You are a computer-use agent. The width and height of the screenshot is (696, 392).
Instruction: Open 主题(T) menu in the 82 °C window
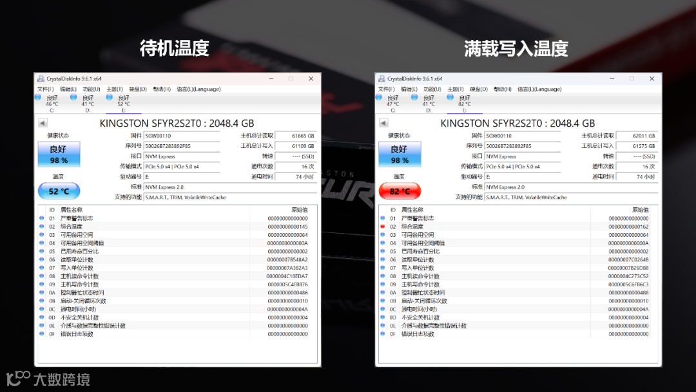456,89
